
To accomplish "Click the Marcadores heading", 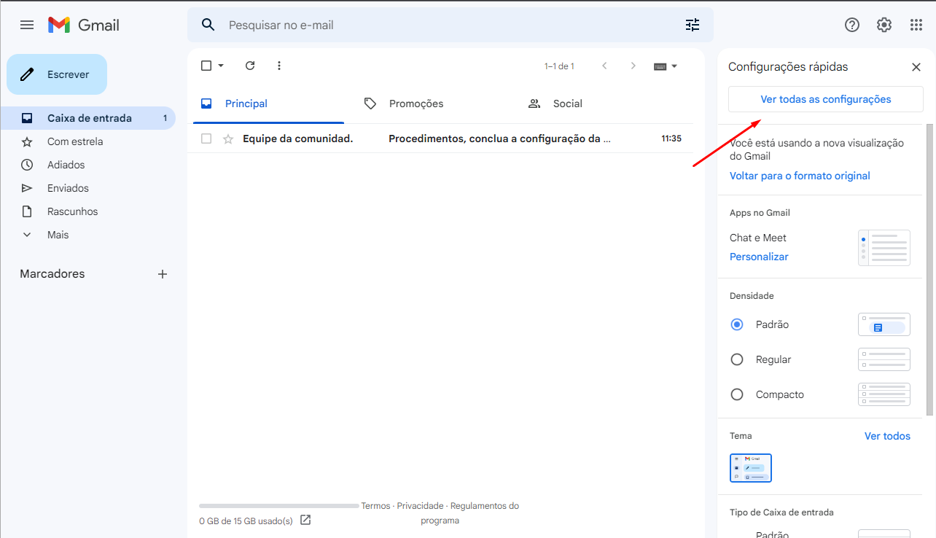I will pyautogui.click(x=52, y=274).
